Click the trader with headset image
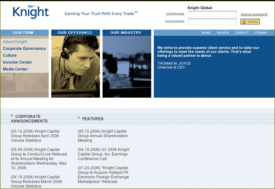 click(75, 67)
